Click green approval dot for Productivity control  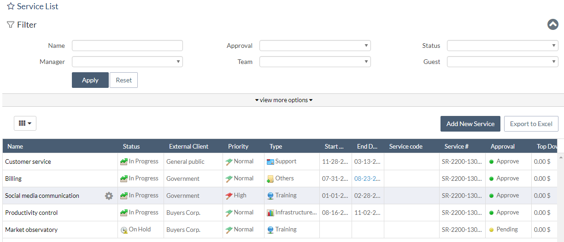[492, 213]
